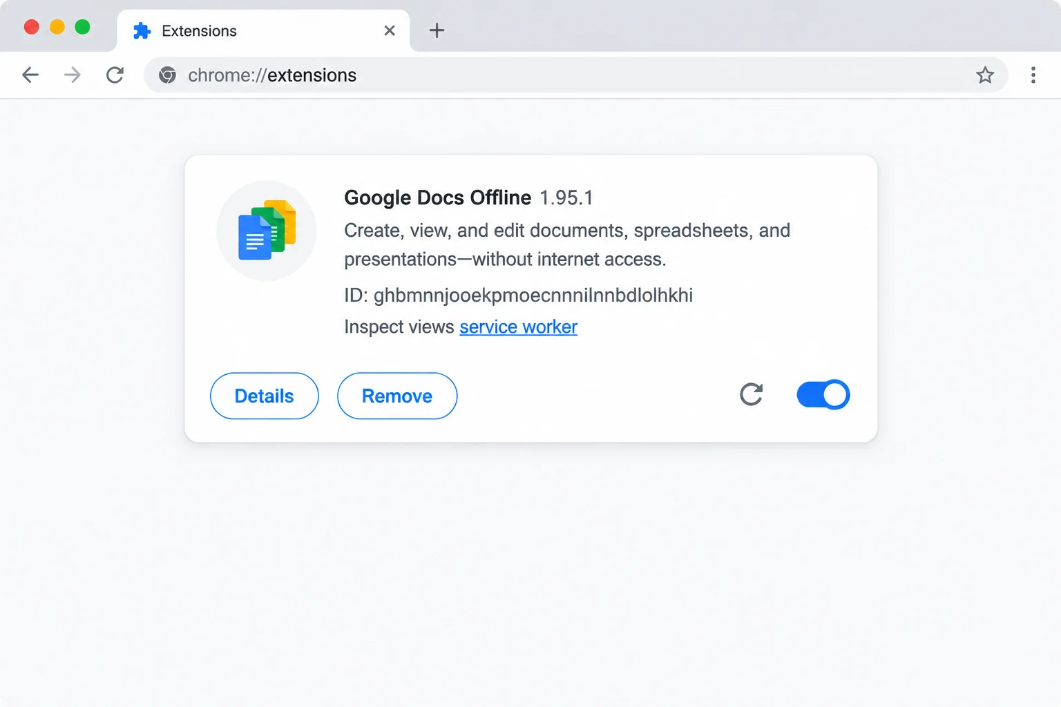The height and width of the screenshot is (707, 1061).
Task: Click the extension ID text
Action: coord(519,296)
